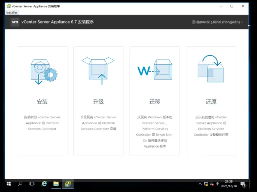Open Task View from the taskbar

click(32, 184)
